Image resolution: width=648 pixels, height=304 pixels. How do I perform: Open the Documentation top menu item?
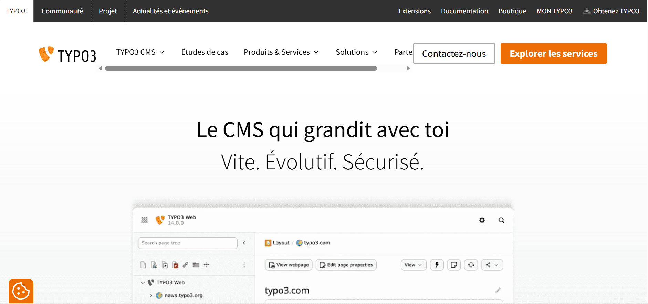(464, 11)
